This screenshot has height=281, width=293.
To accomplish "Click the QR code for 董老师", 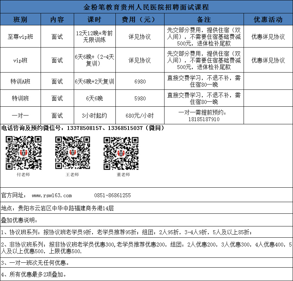I will pos(121,153).
